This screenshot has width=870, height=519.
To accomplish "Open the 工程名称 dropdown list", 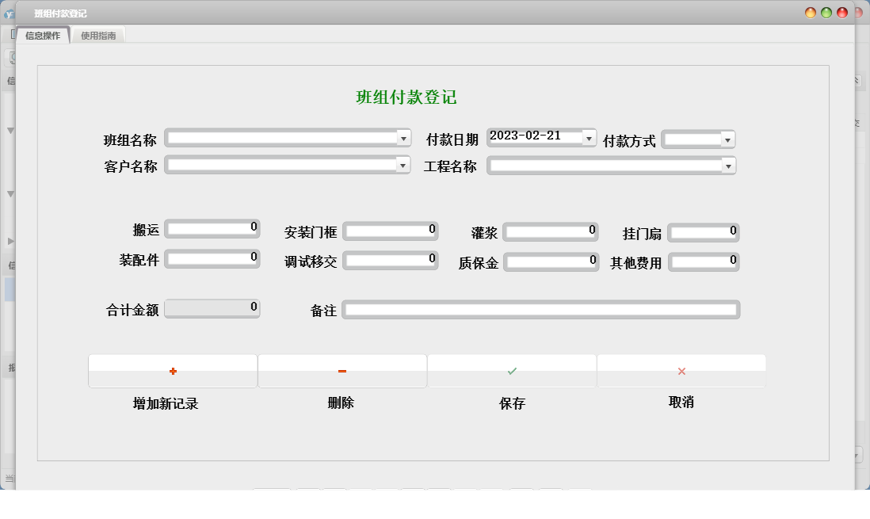I will pyautogui.click(x=729, y=166).
